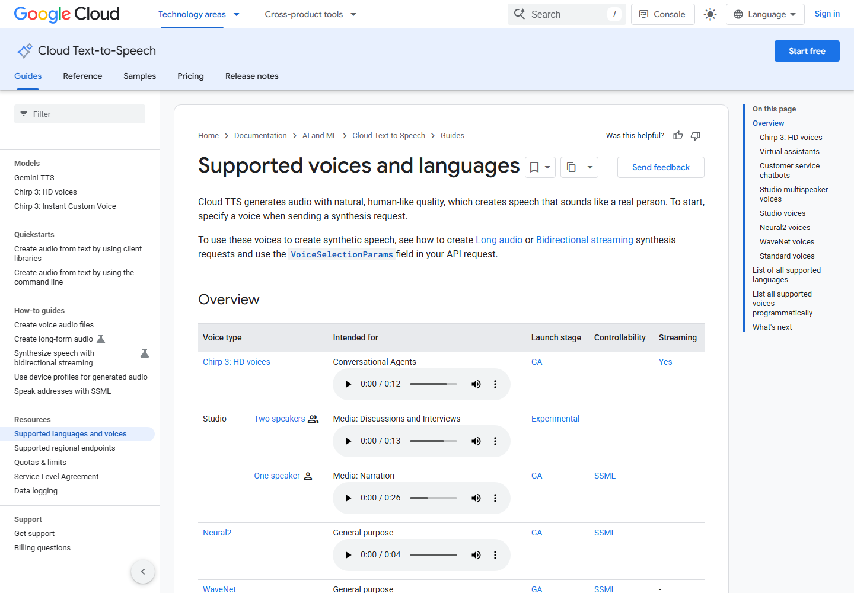Viewport: 854px width, 593px height.
Task: Play the Studio One speaker audio sample
Action: click(x=348, y=498)
